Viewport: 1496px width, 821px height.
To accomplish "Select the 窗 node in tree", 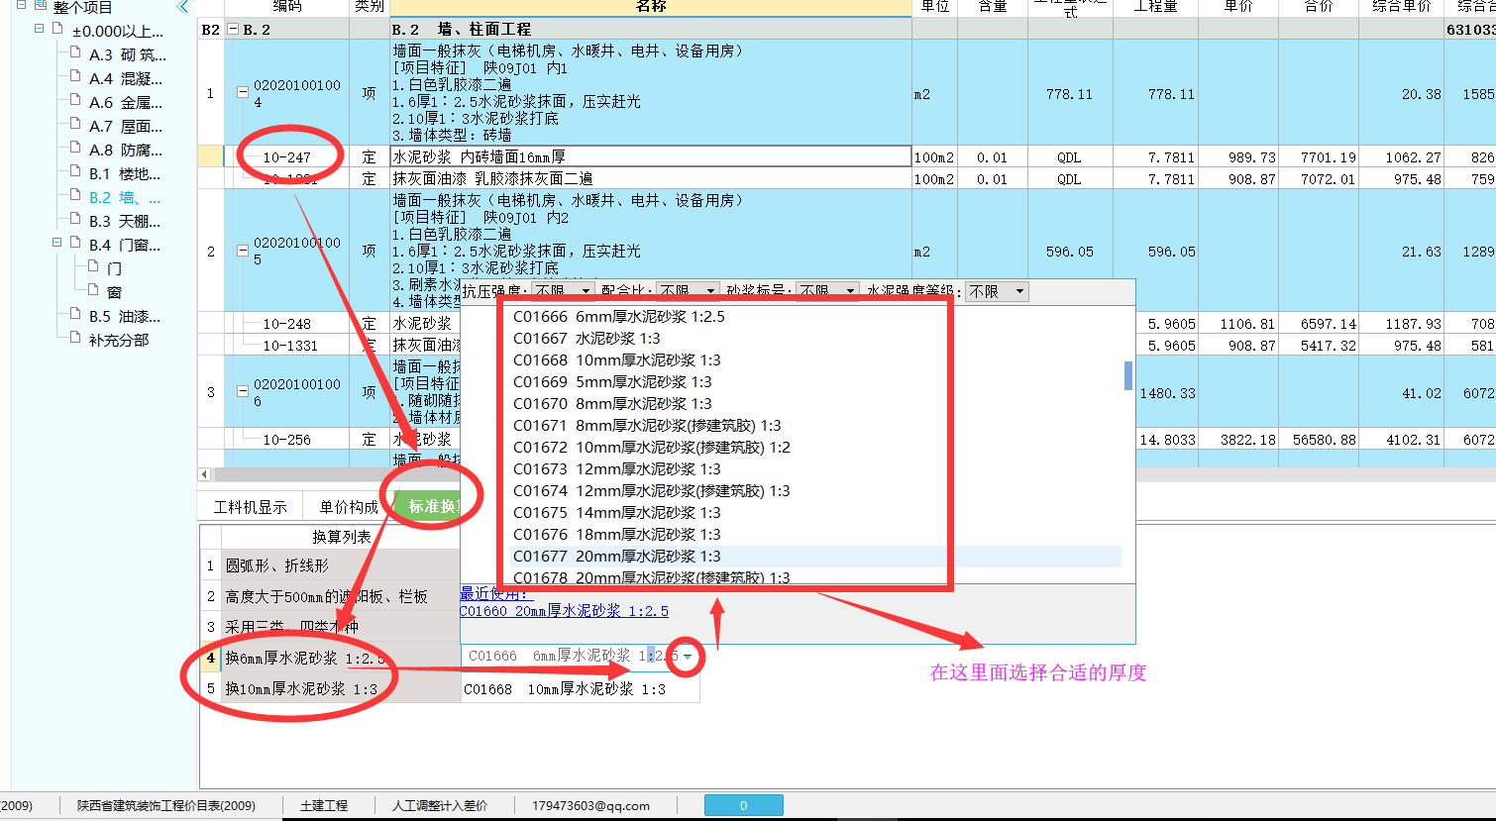I will 114,292.
